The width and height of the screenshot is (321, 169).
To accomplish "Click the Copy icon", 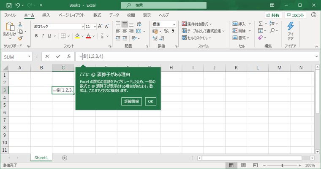I will (20, 31).
